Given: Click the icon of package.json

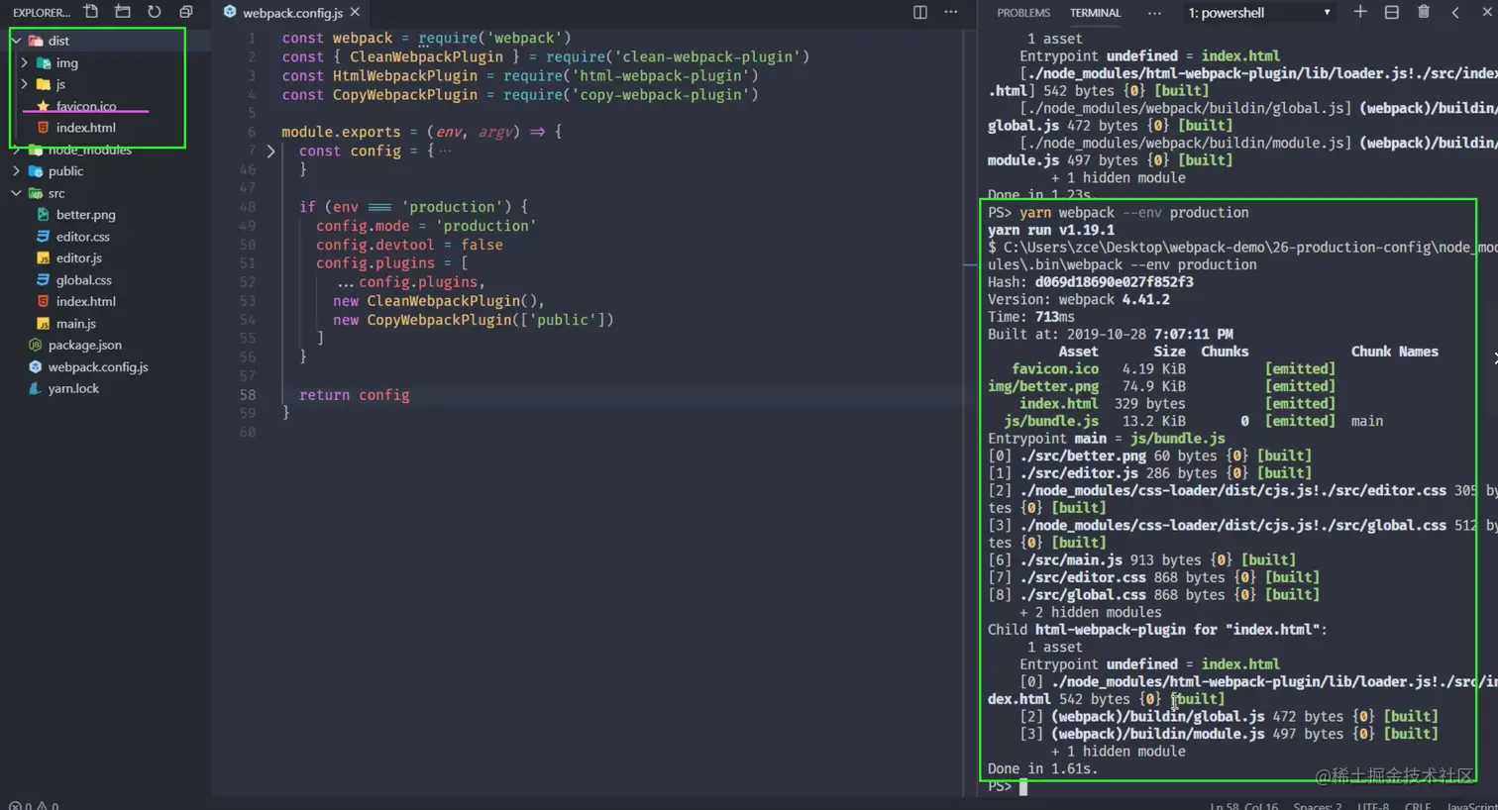Looking at the screenshot, I should click(x=36, y=346).
